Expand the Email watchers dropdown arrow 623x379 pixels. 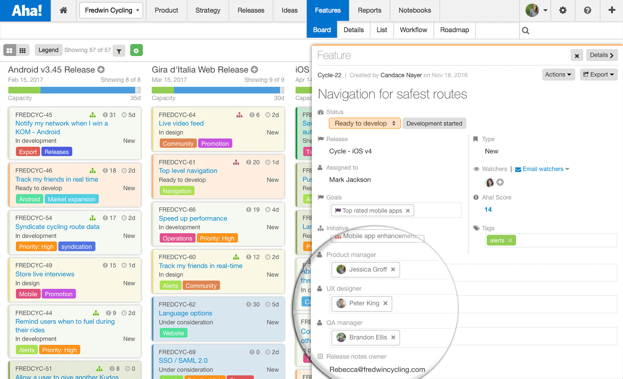pyautogui.click(x=567, y=169)
